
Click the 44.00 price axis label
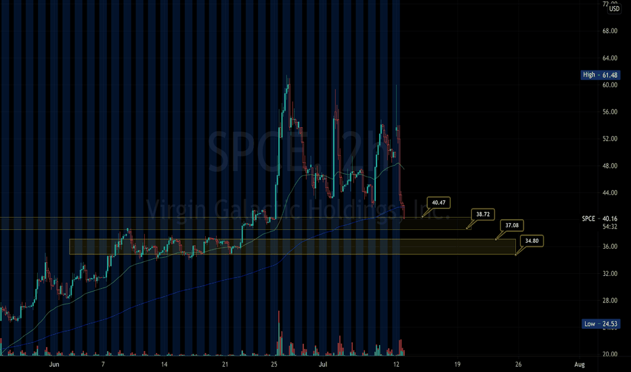click(609, 193)
